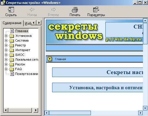Select the Установка tree item label
The height and width of the screenshot is (116, 148).
(x=23, y=36)
